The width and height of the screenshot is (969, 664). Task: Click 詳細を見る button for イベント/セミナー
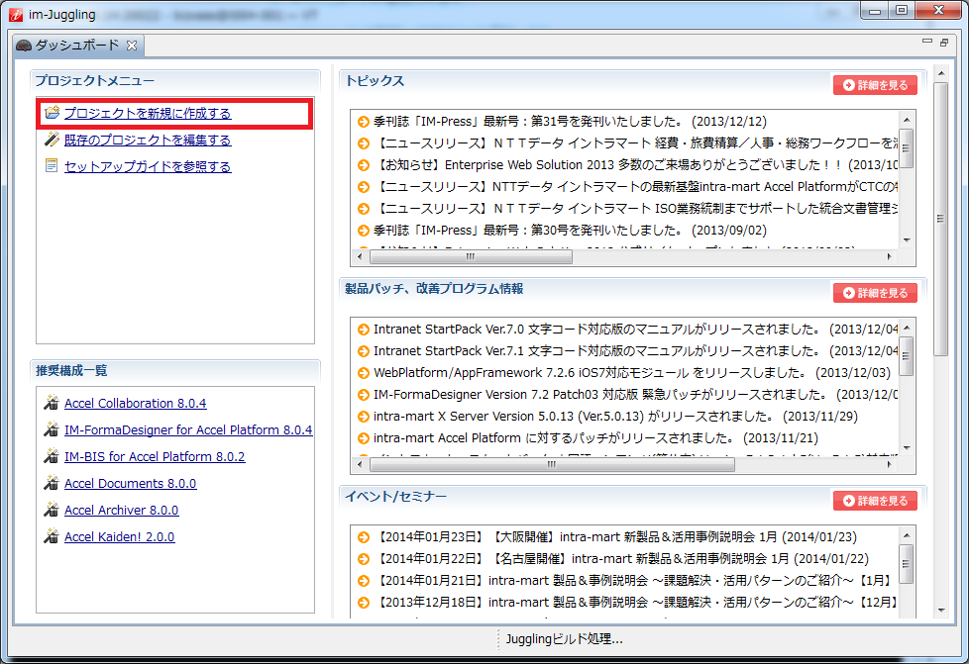click(875, 501)
